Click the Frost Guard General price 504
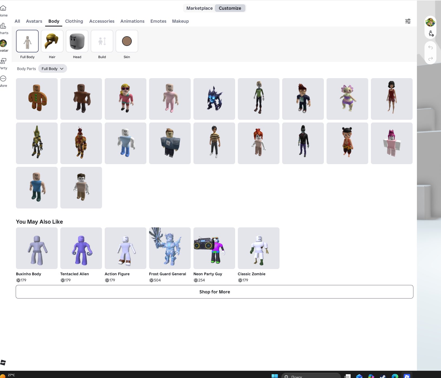Screen dimensions: 441x378 tap(155, 280)
